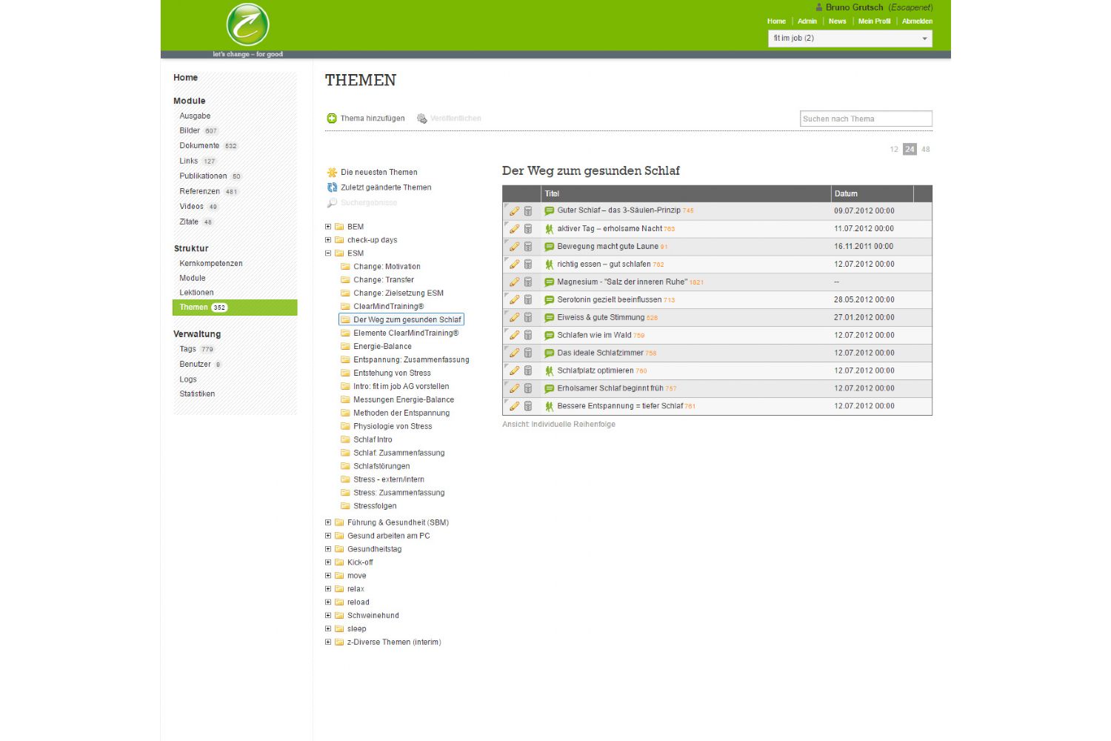
Task: Expand the BEM folder in tree
Action: tap(328, 227)
